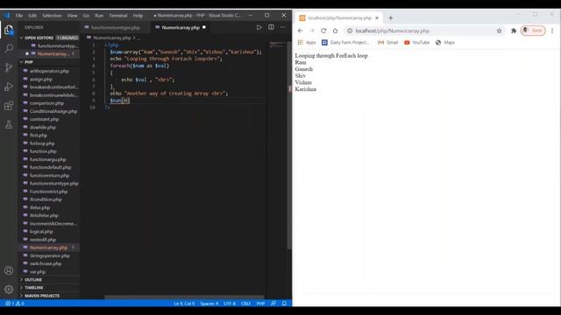Expand the Maven Projects section

pos(49,296)
